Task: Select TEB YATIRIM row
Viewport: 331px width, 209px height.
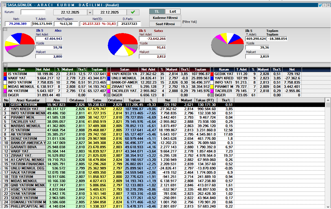Action: [x=164, y=177]
